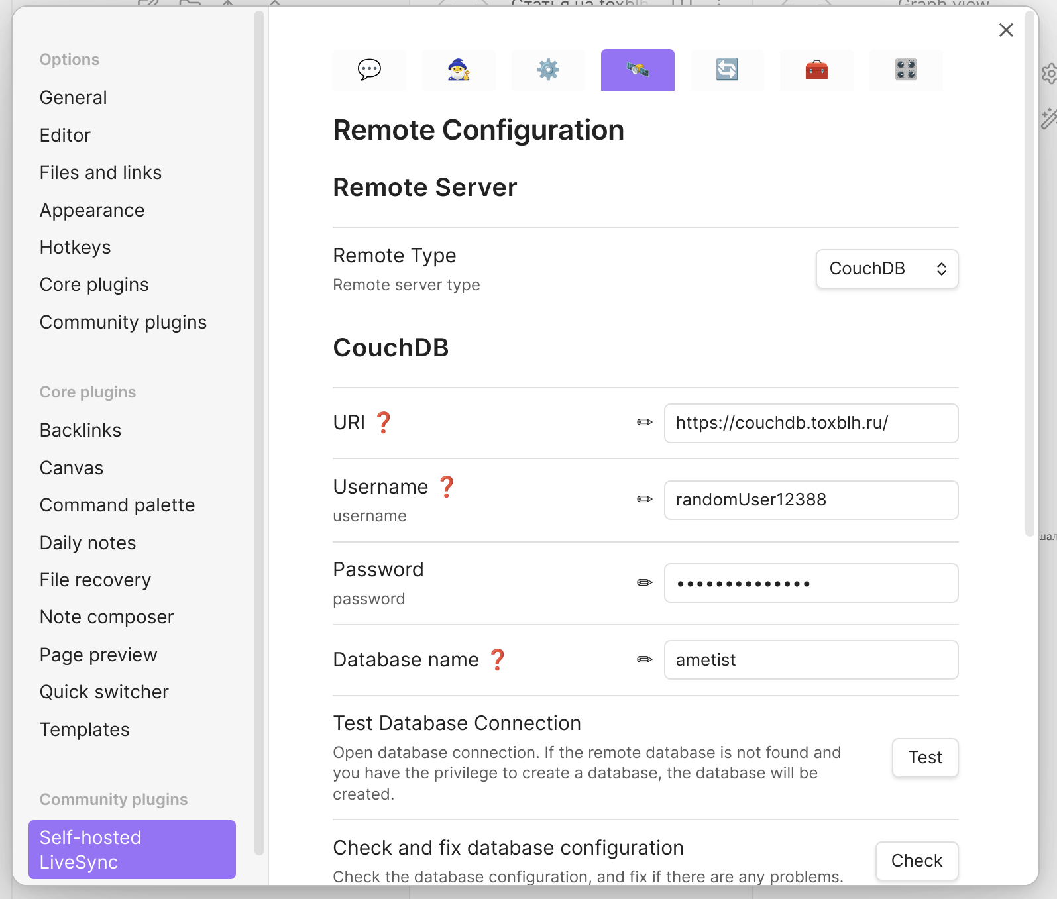Click the pencil icon beside the Username field
This screenshot has width=1057, height=899.
click(x=645, y=500)
